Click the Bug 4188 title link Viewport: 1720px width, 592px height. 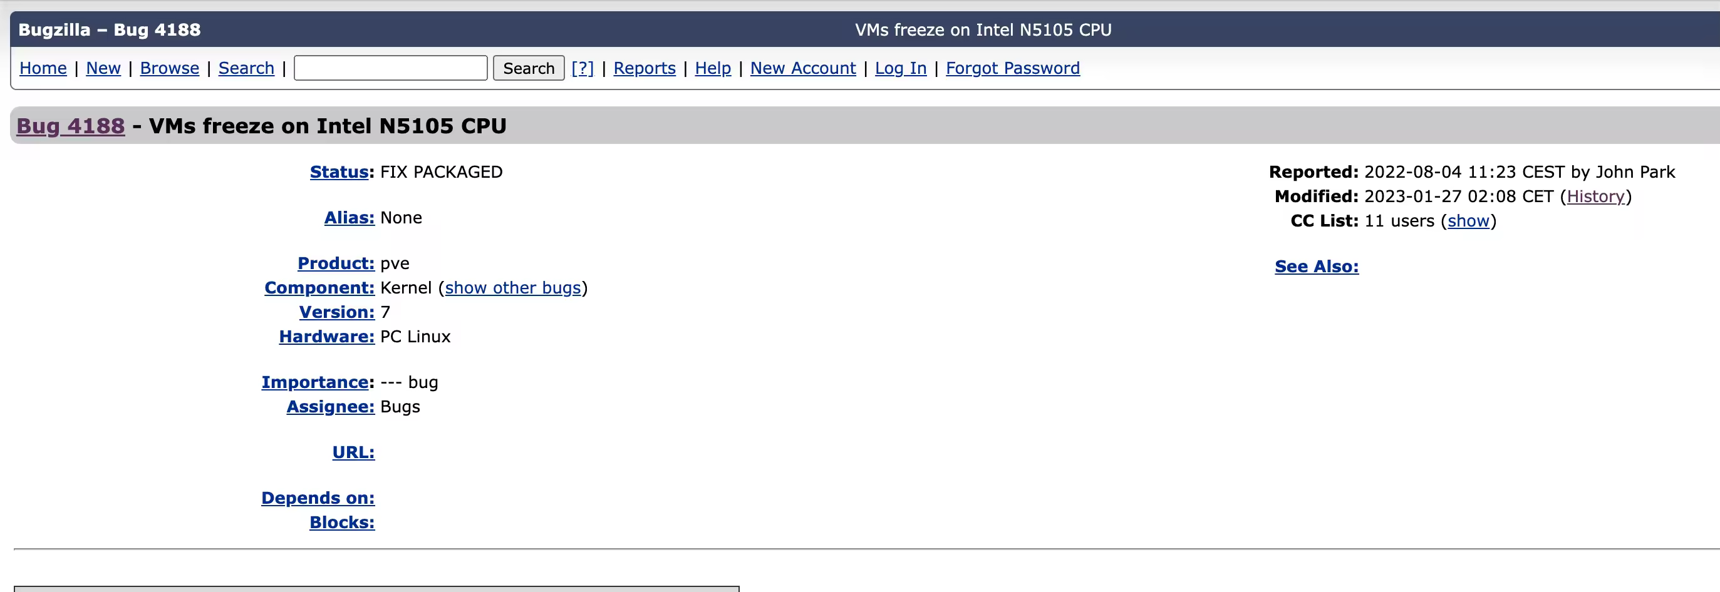[71, 126]
